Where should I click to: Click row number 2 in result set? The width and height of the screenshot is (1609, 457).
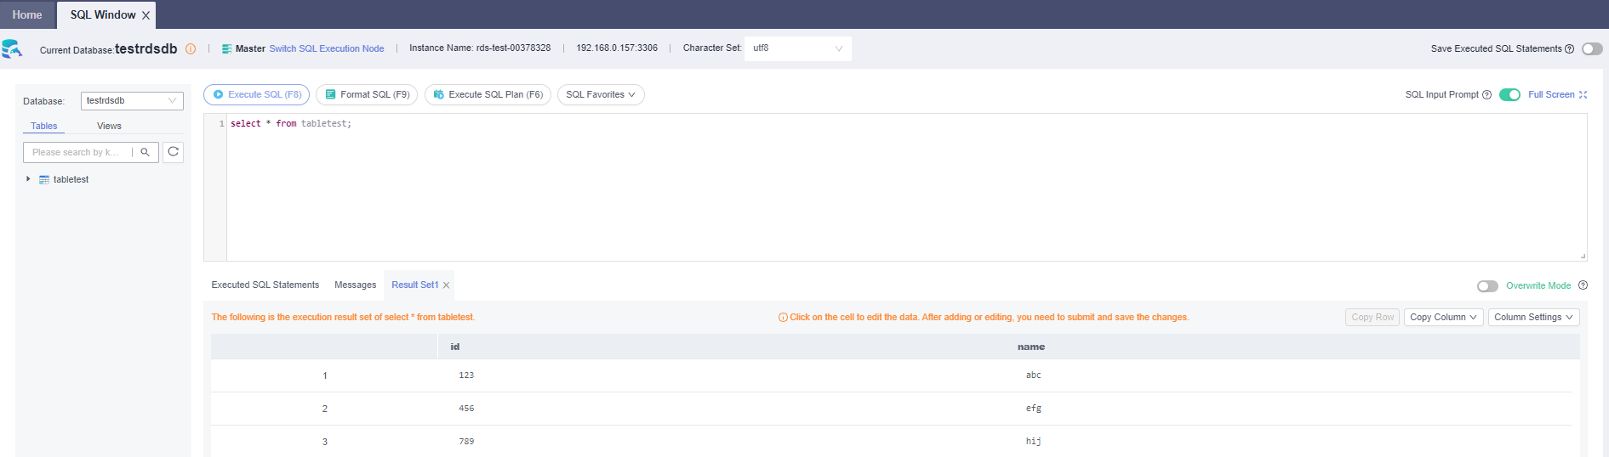pyautogui.click(x=324, y=409)
